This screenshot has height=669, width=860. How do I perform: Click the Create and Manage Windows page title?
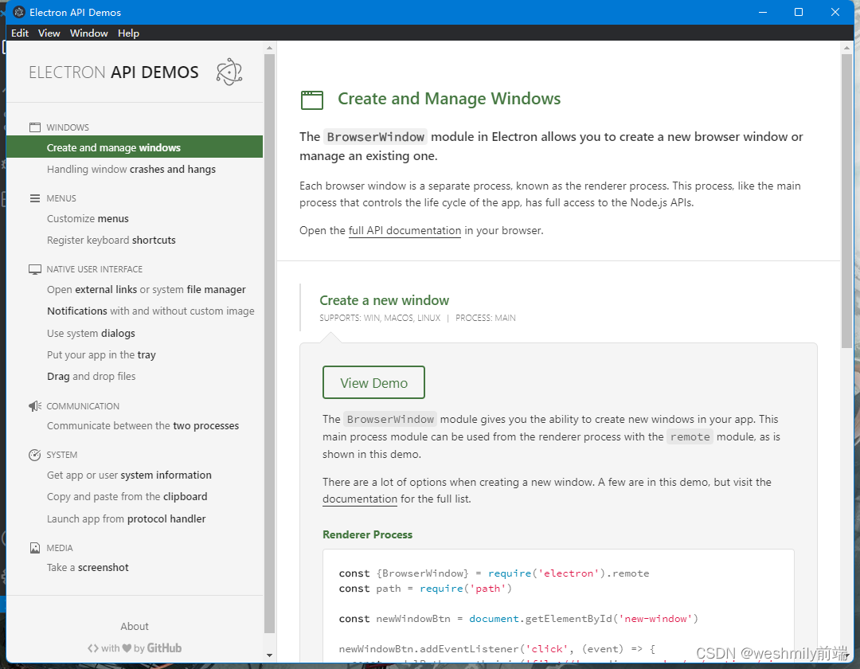[449, 99]
